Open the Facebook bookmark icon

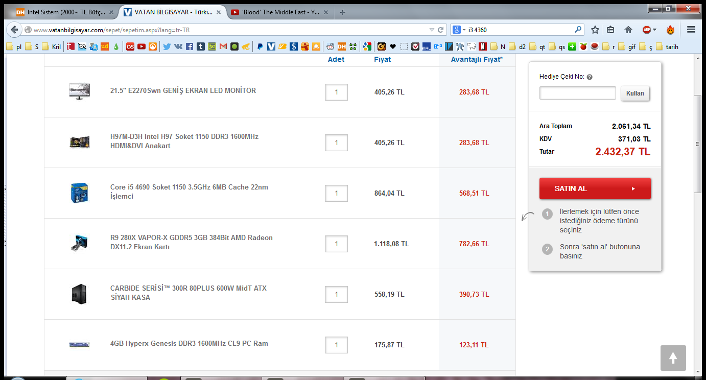pyautogui.click(x=190, y=46)
